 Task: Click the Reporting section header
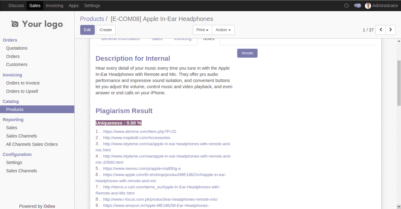(x=13, y=120)
